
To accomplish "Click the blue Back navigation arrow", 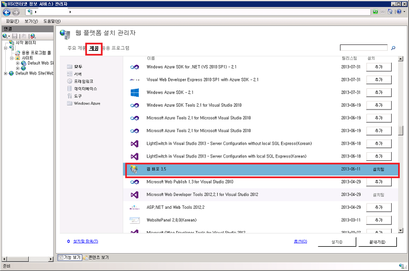I will (7, 12).
